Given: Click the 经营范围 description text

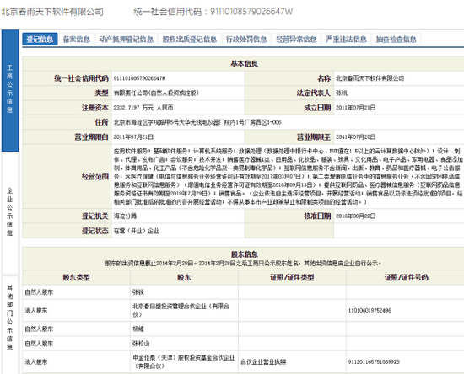Looking at the screenshot, I should (x=288, y=176).
